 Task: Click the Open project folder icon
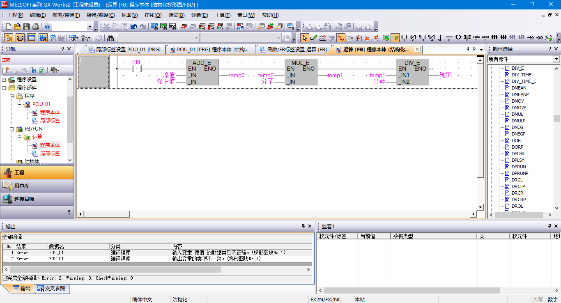coord(17,27)
